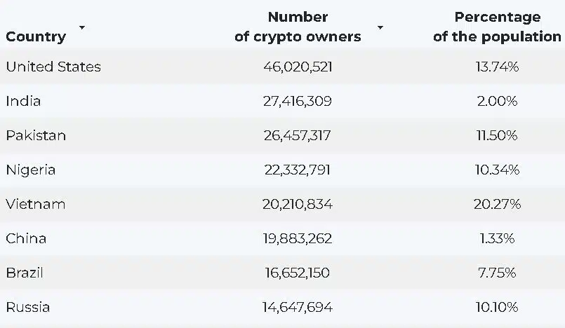Select the United States row name
The width and height of the screenshot is (565, 328).
[x=53, y=67]
